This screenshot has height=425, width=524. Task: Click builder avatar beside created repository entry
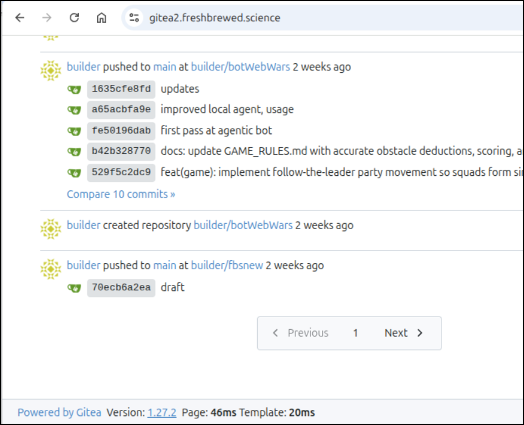[x=51, y=229]
